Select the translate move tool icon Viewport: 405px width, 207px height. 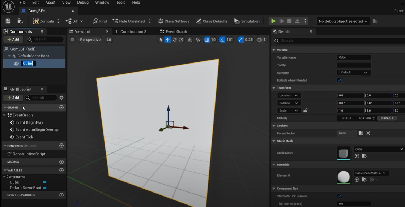[x=167, y=40]
